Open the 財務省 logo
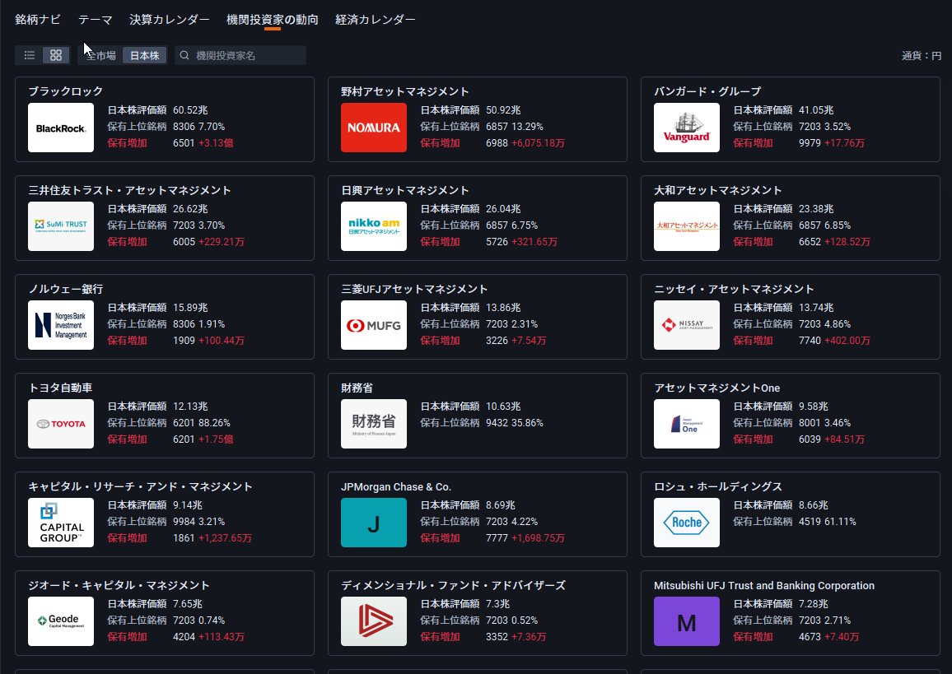This screenshot has height=674, width=952. point(374,424)
